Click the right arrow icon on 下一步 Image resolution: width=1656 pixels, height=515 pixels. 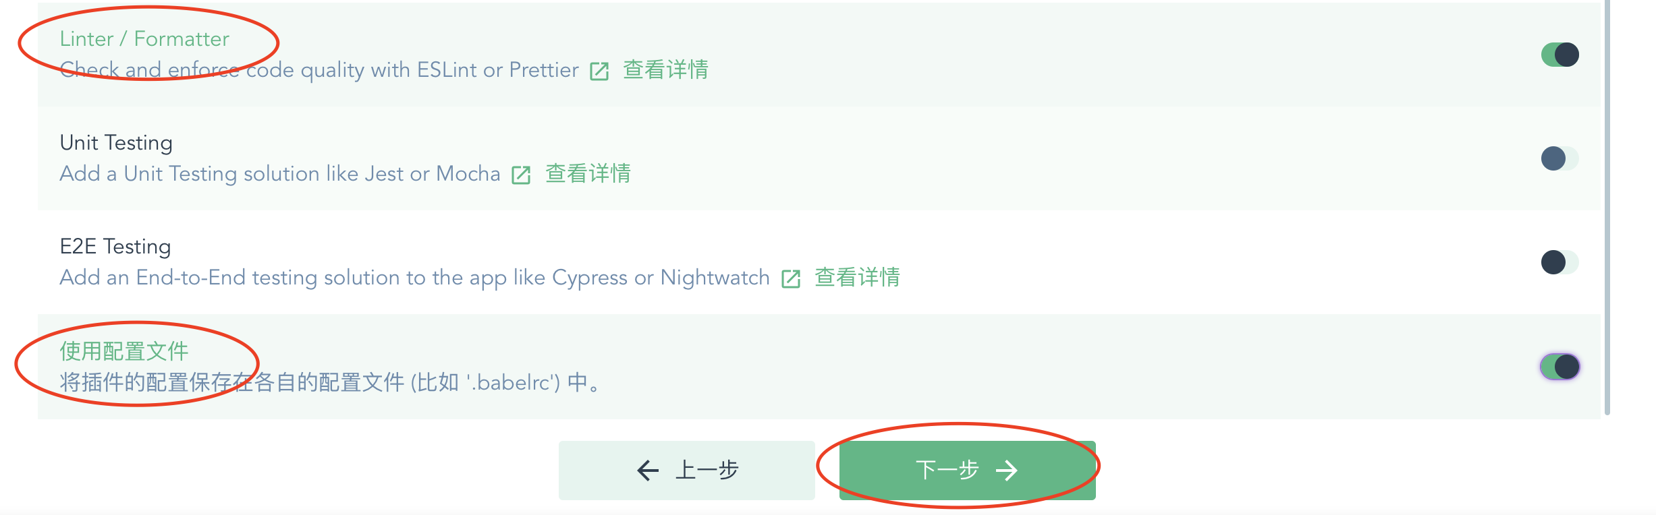pos(1007,470)
